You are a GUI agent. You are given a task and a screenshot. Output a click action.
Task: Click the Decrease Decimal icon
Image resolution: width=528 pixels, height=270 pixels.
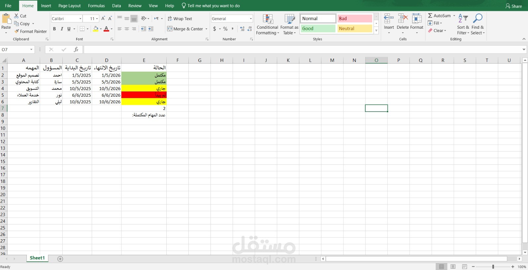pyautogui.click(x=250, y=29)
